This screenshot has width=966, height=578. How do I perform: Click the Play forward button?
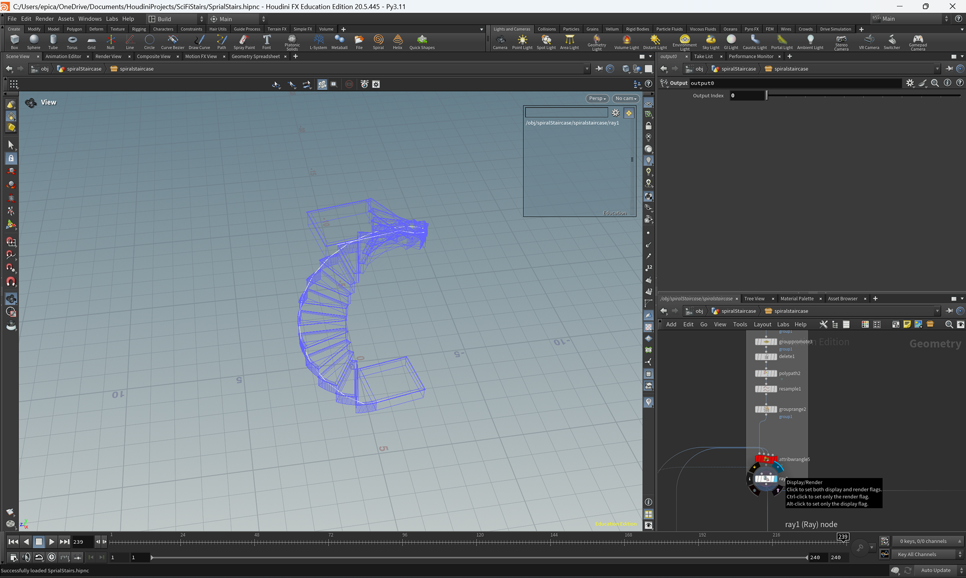pyautogui.click(x=51, y=542)
